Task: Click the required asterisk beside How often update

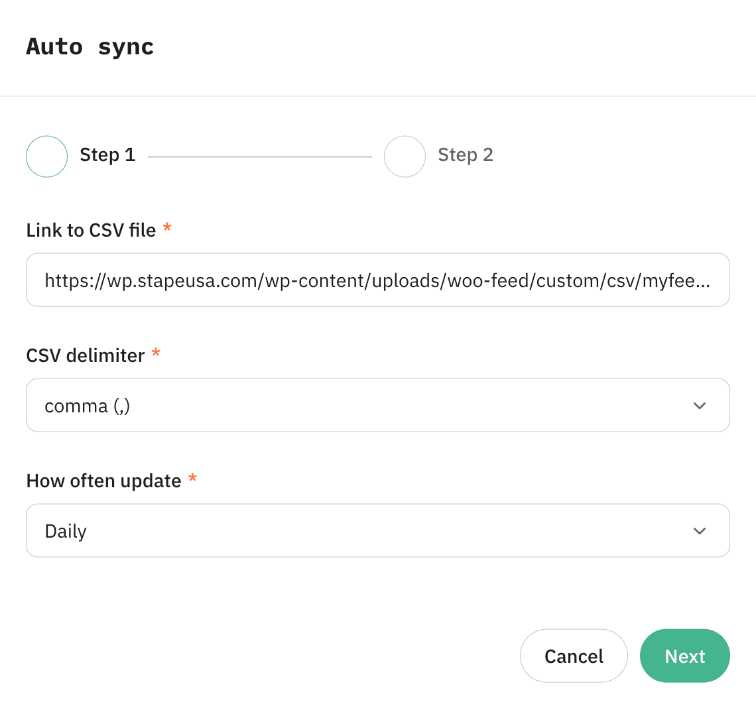Action: click(192, 479)
